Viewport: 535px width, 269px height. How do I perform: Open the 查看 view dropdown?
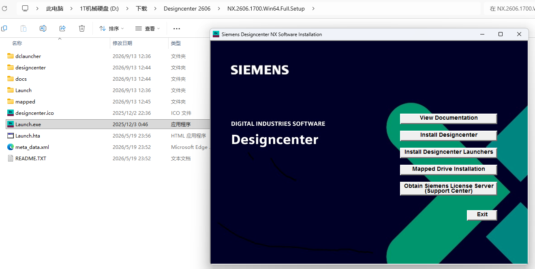[148, 28]
